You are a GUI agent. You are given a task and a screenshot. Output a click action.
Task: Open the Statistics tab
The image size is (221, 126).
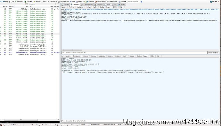(x=65, y=4)
